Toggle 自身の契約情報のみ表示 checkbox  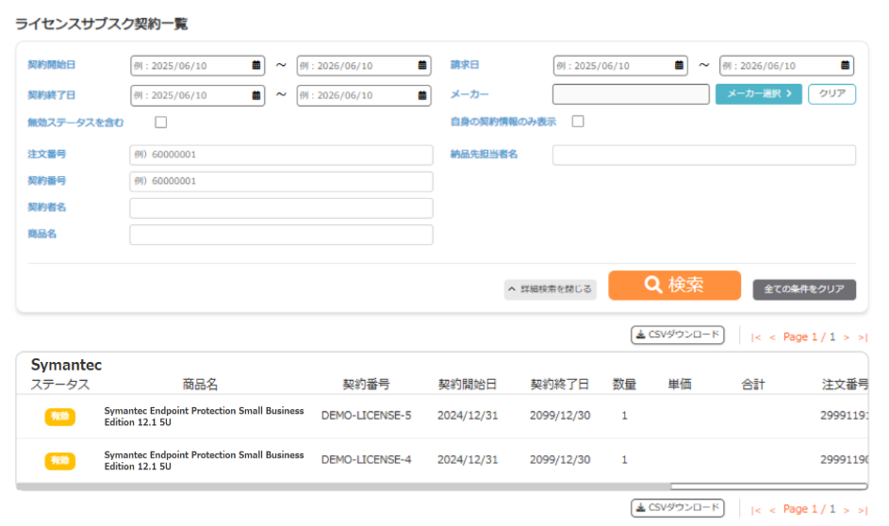click(578, 122)
